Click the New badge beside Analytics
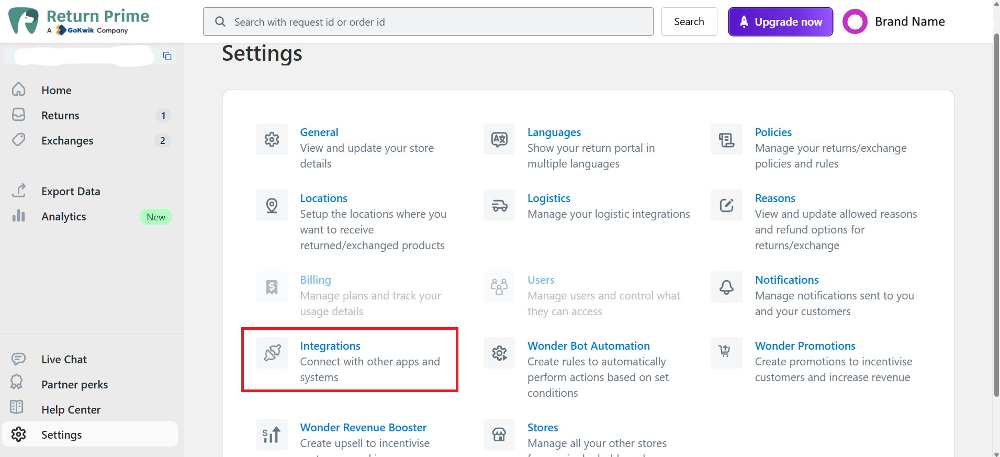The image size is (1000, 457). pos(156,217)
